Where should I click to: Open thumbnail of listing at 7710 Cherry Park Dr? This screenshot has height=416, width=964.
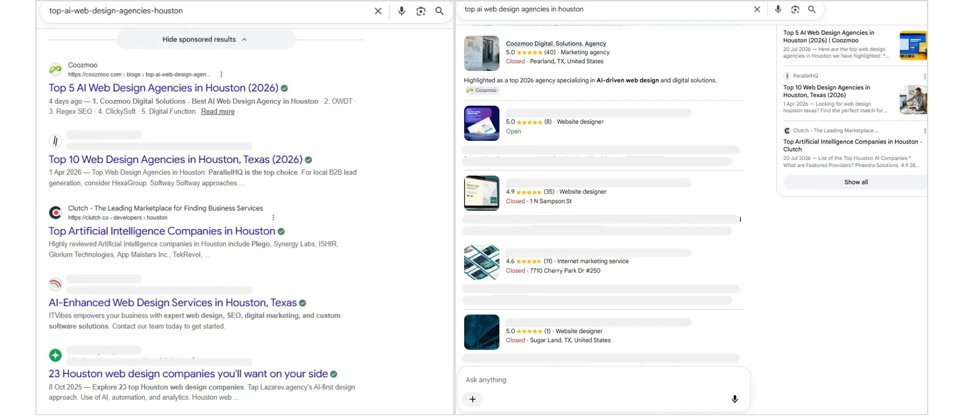pyautogui.click(x=481, y=262)
